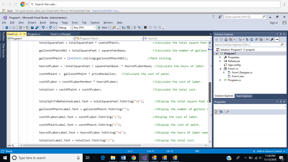Click Add to Source Control

point(269,151)
